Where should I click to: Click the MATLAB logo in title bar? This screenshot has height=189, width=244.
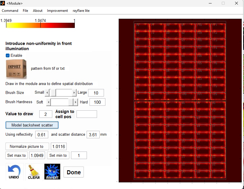point(3,3)
